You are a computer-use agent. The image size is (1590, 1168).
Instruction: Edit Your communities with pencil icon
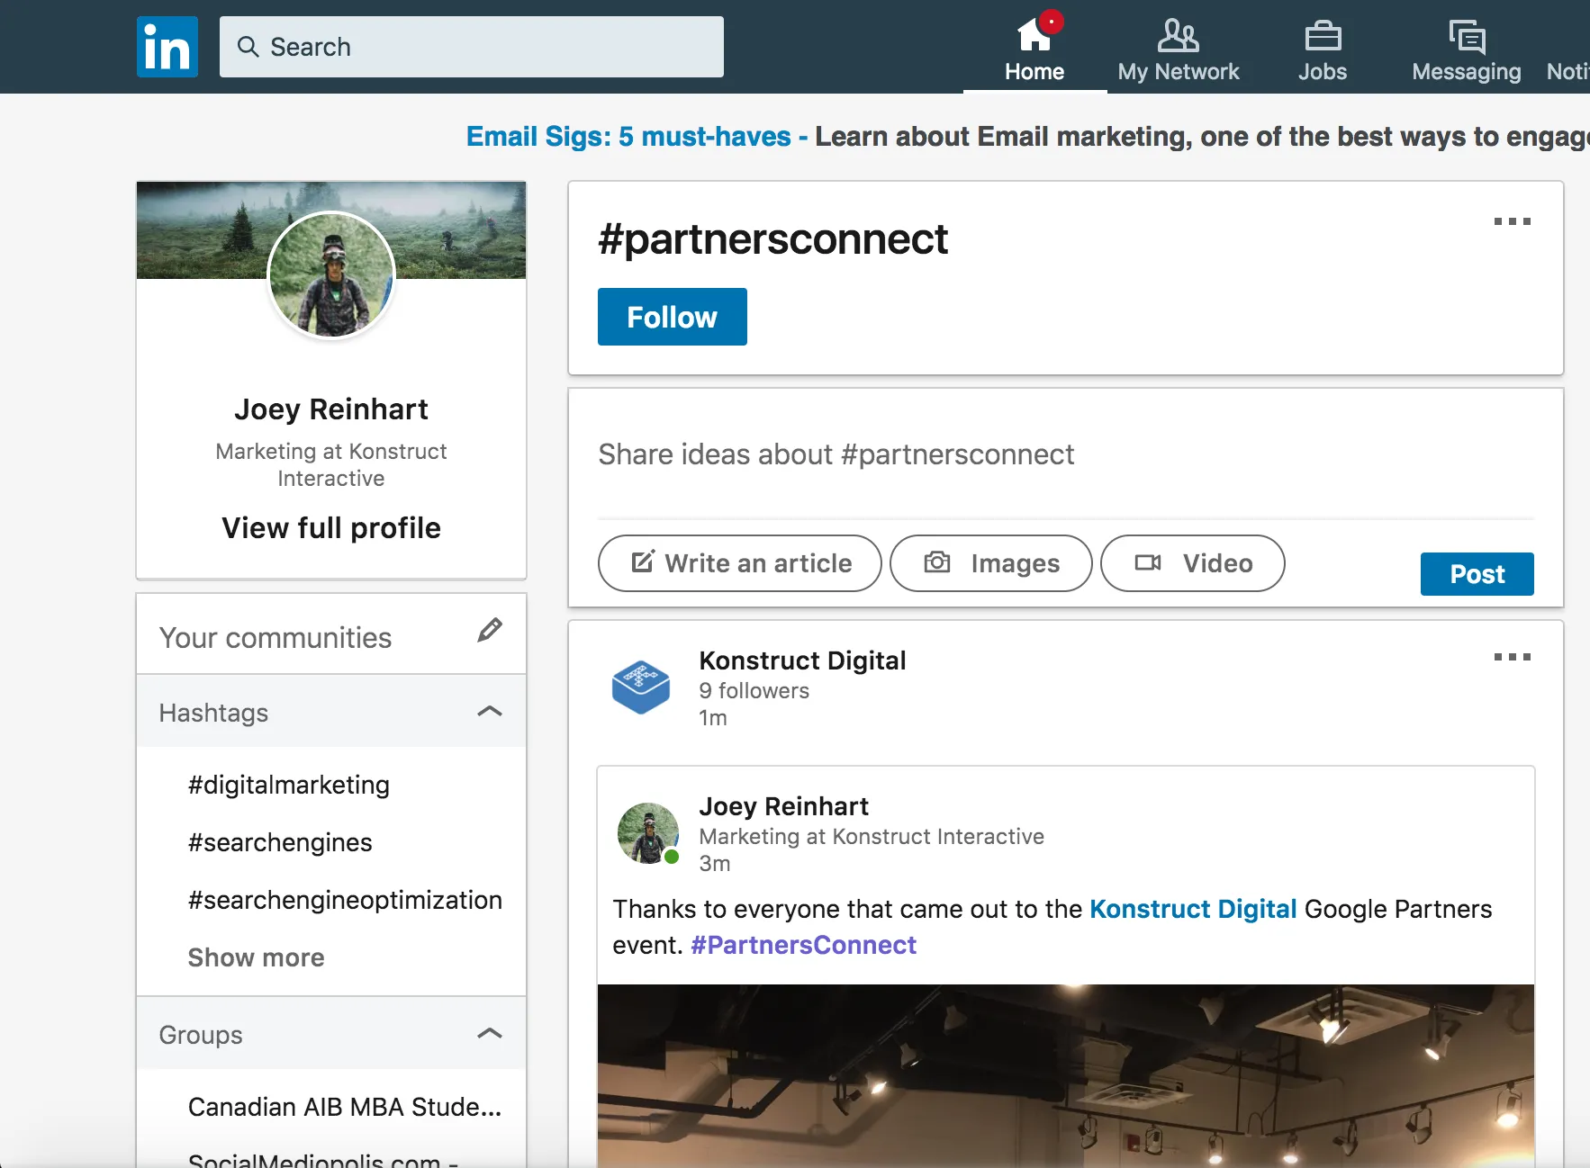tap(490, 630)
